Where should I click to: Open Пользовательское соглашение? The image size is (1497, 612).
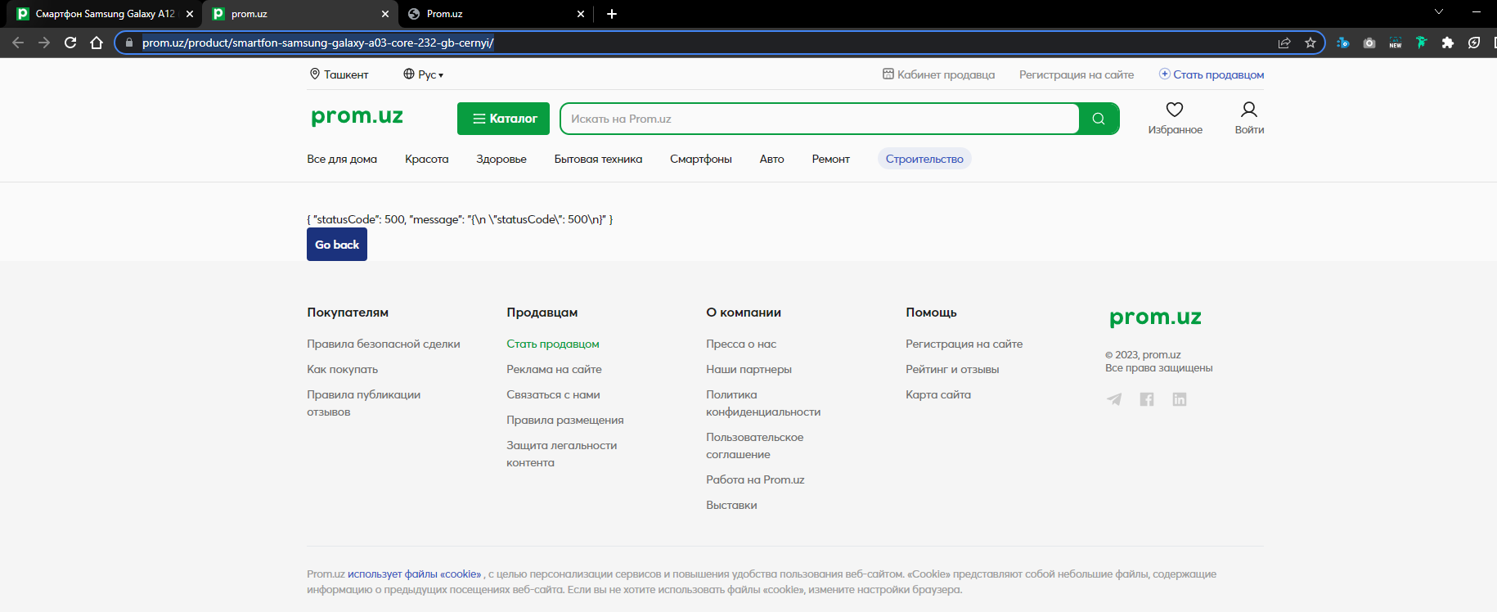[755, 445]
